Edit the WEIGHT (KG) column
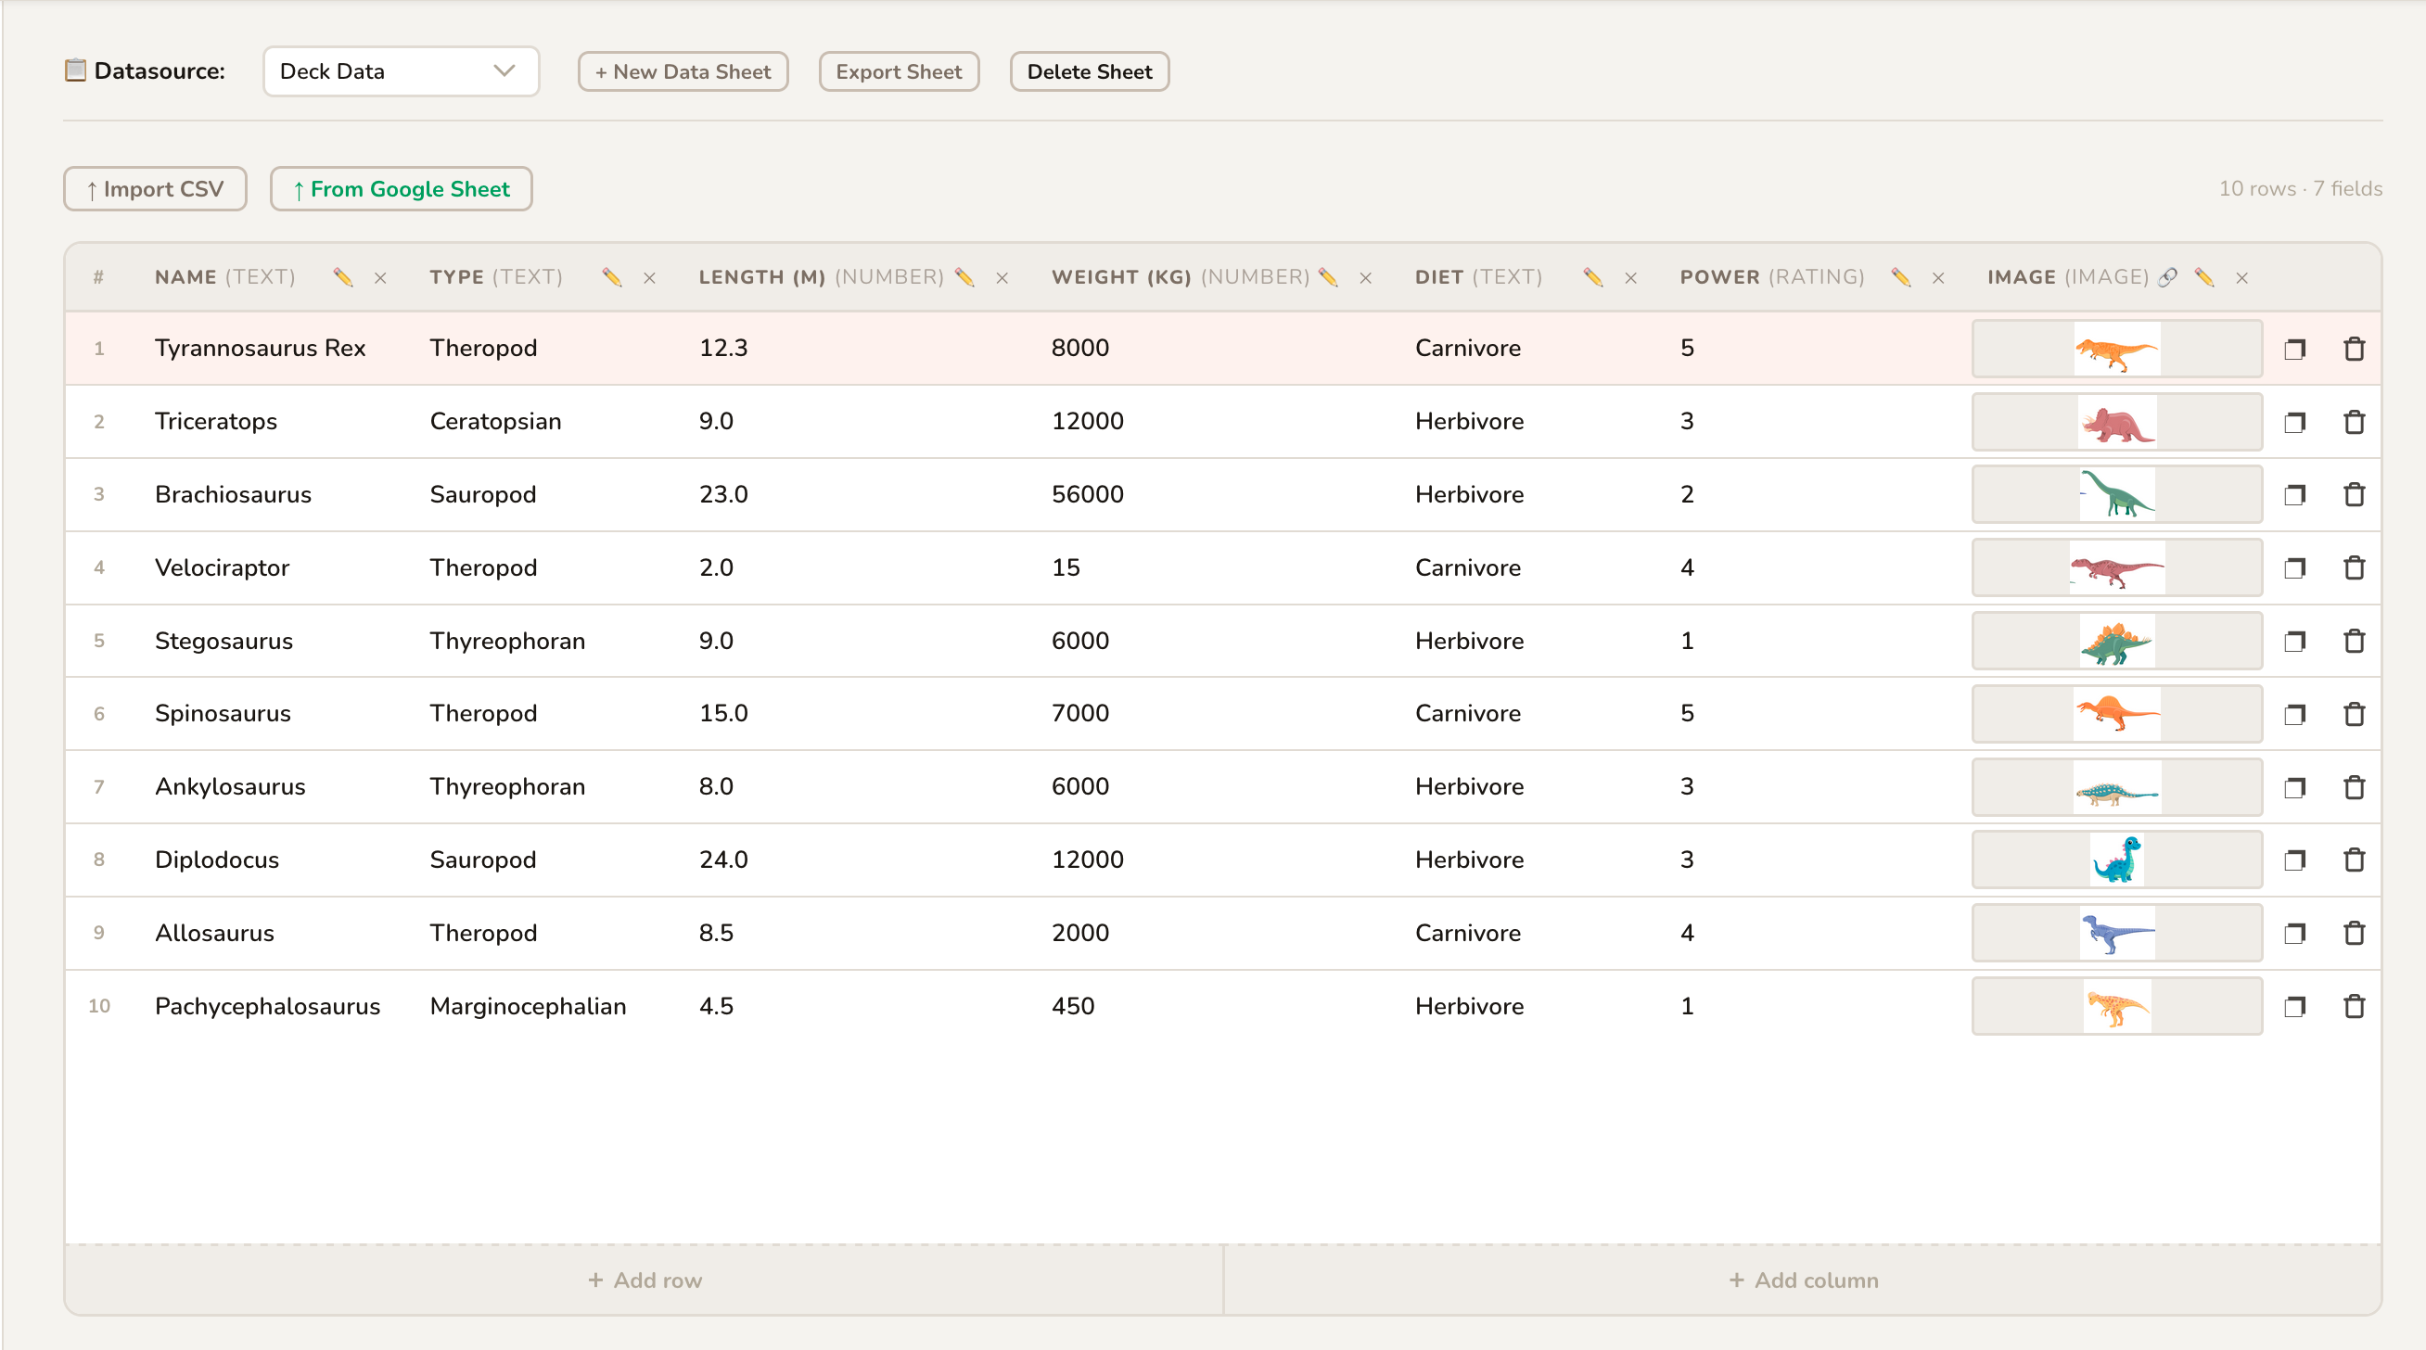 (1328, 277)
